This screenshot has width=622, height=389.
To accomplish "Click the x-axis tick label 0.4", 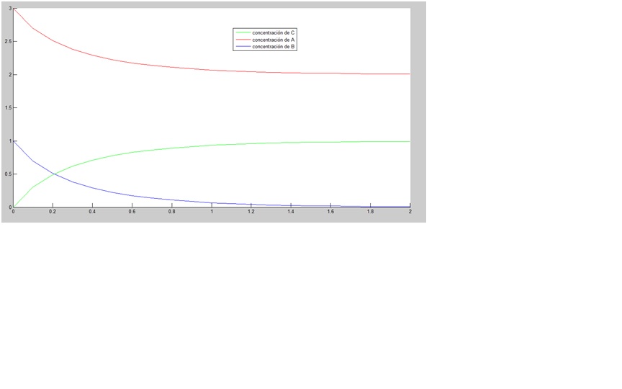I will tap(92, 212).
